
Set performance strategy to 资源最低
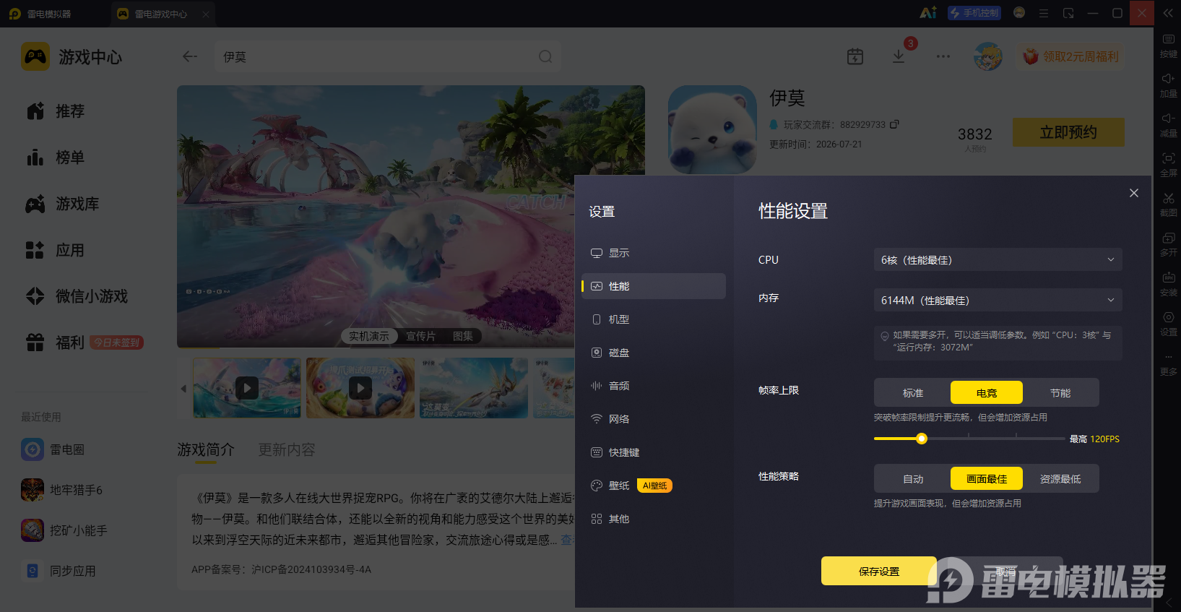(1060, 478)
